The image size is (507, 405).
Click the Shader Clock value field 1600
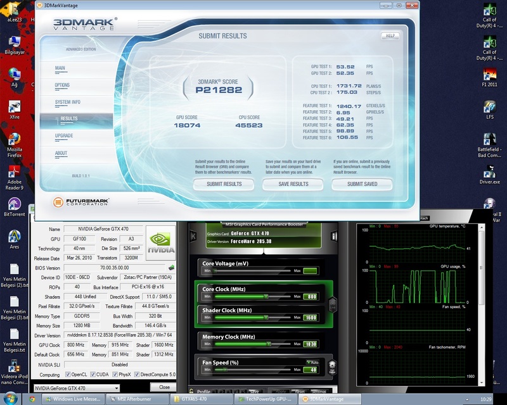coord(310,318)
